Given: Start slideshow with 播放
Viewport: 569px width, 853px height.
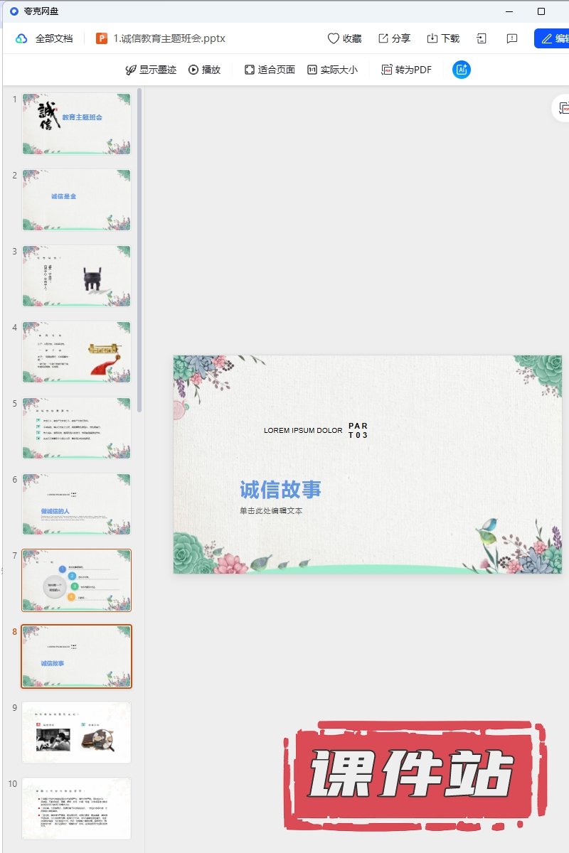Looking at the screenshot, I should coord(204,70).
